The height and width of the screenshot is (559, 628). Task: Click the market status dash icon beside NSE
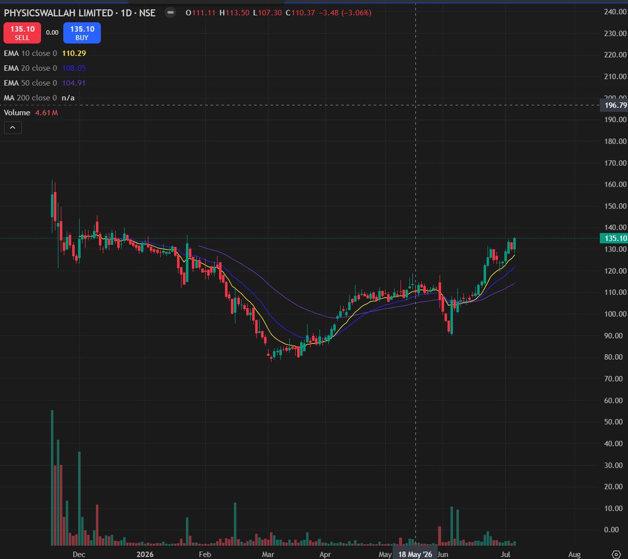170,13
